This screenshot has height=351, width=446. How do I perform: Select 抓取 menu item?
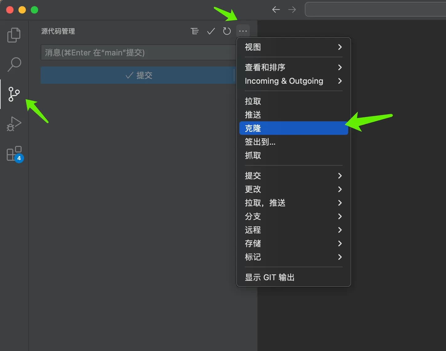pyautogui.click(x=293, y=155)
